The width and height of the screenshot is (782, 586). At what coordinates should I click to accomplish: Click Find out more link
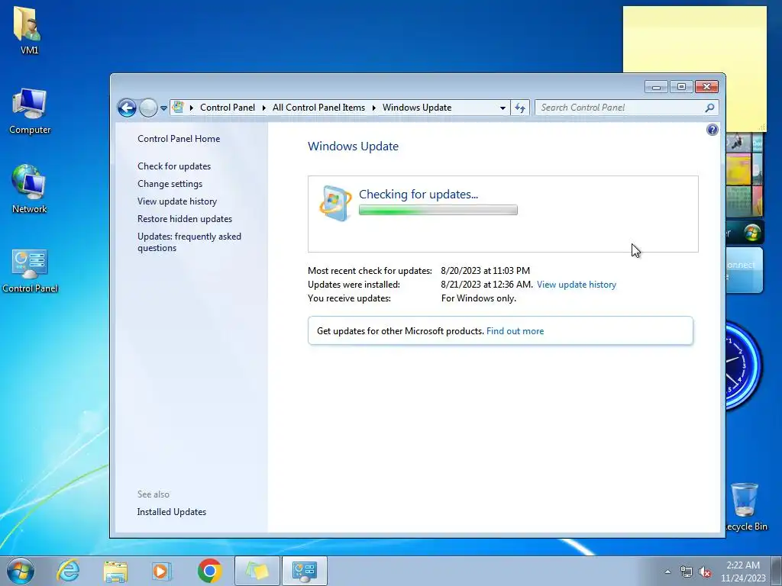515,331
